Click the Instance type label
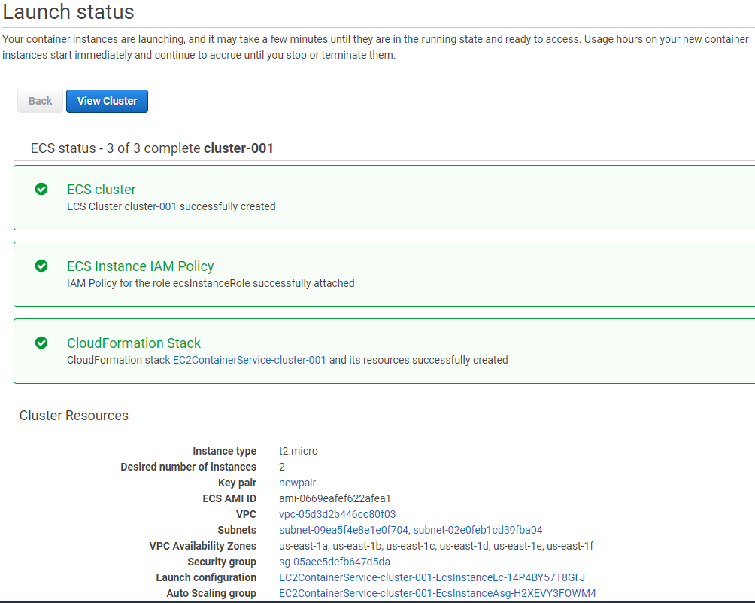Image resolution: width=755 pixels, height=603 pixels. coord(224,451)
